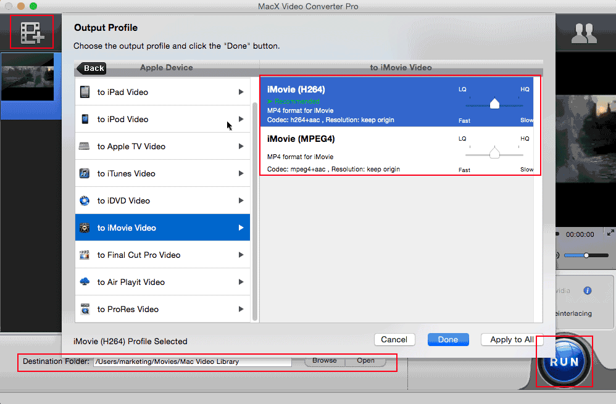
Task: Click the Air Playit cloud icon
Action: [85, 281]
